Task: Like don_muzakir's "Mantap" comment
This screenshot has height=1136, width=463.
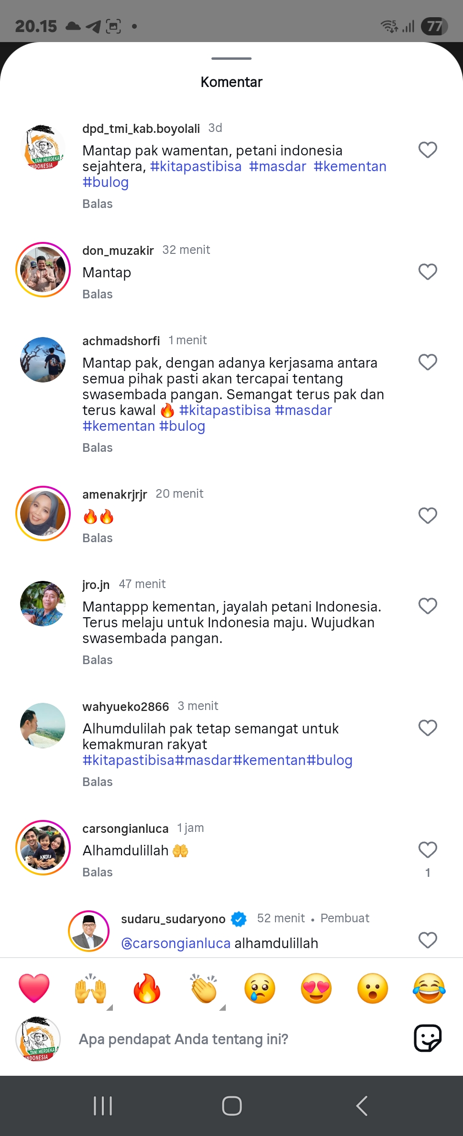Action: point(428,272)
